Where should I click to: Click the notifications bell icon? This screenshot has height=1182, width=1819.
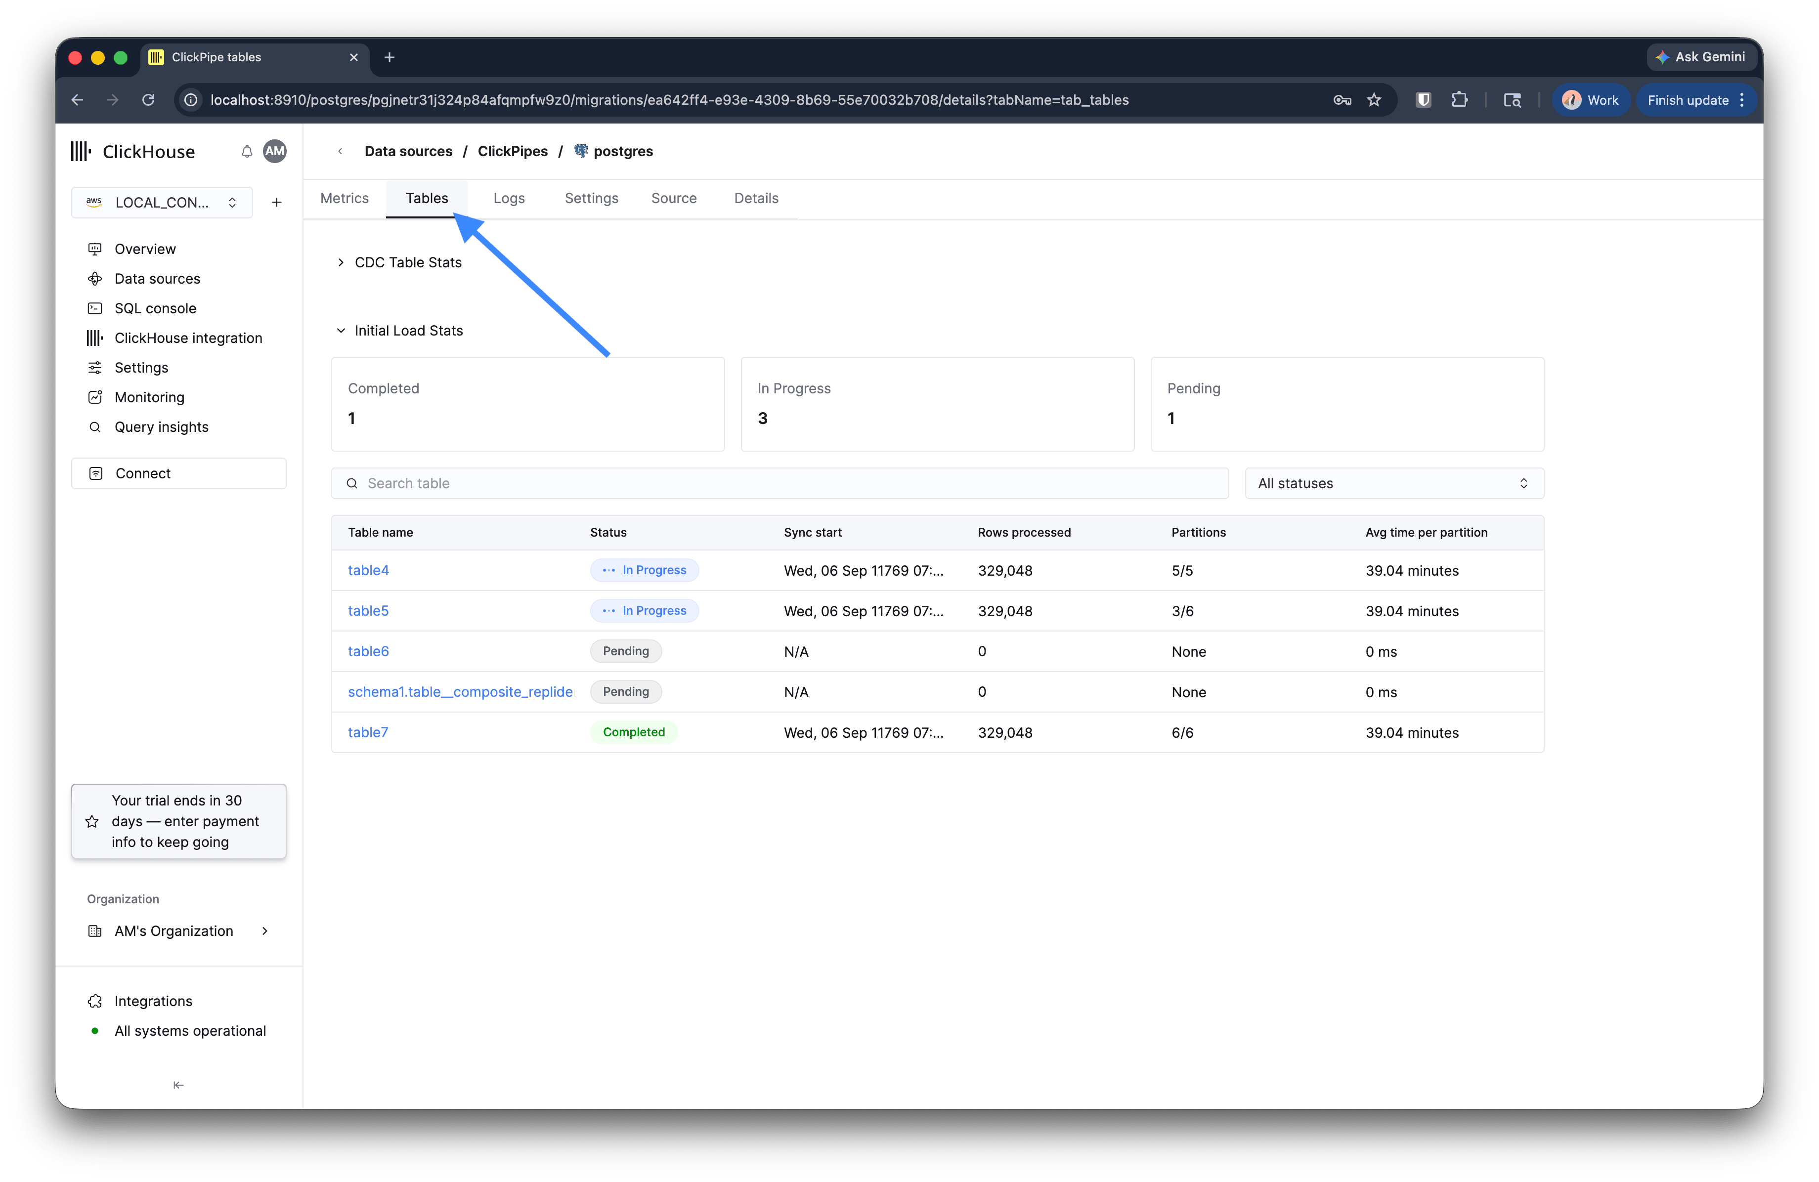(247, 151)
